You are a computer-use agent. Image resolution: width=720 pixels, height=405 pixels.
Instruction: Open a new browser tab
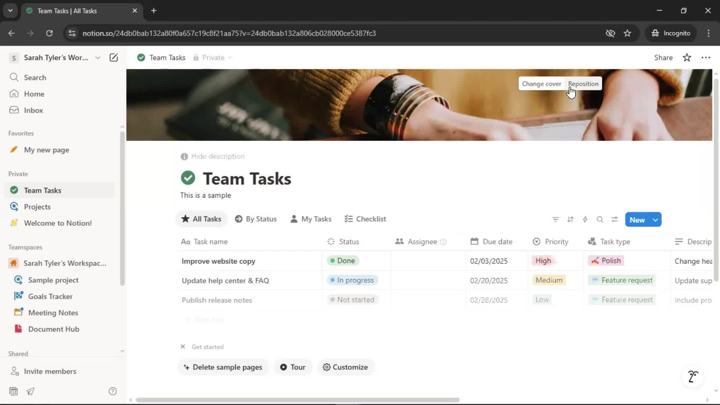pyautogui.click(x=154, y=10)
